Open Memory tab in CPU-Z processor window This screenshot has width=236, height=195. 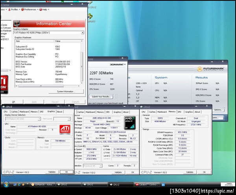coord(100,112)
